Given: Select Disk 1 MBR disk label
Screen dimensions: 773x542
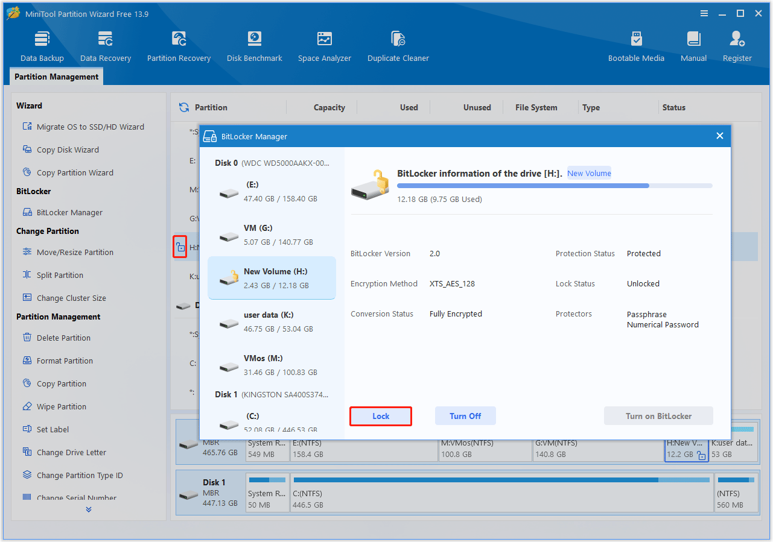Looking at the screenshot, I should (210, 492).
